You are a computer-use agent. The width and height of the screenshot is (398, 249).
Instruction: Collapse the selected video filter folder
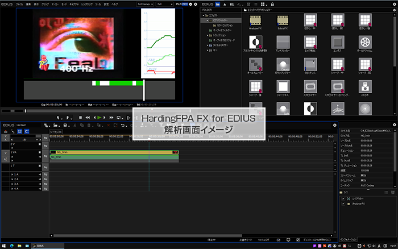point(207,20)
